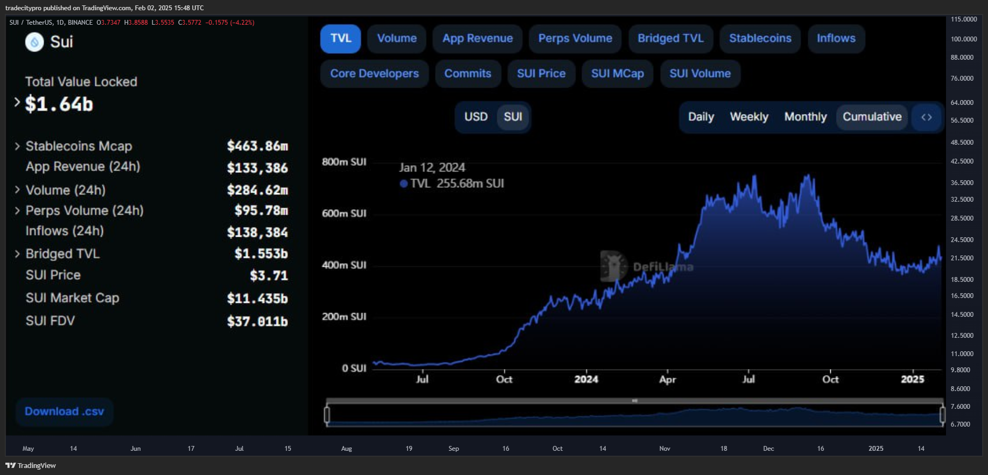Toggle Core Developers metric
Viewport: 988px width, 475px height.
[x=375, y=74]
